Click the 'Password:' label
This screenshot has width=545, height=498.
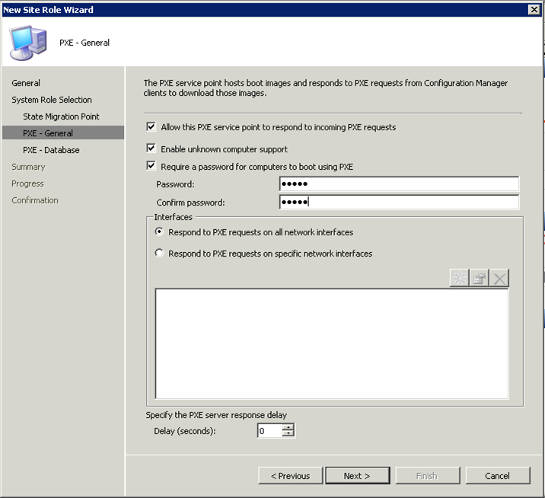[175, 184]
